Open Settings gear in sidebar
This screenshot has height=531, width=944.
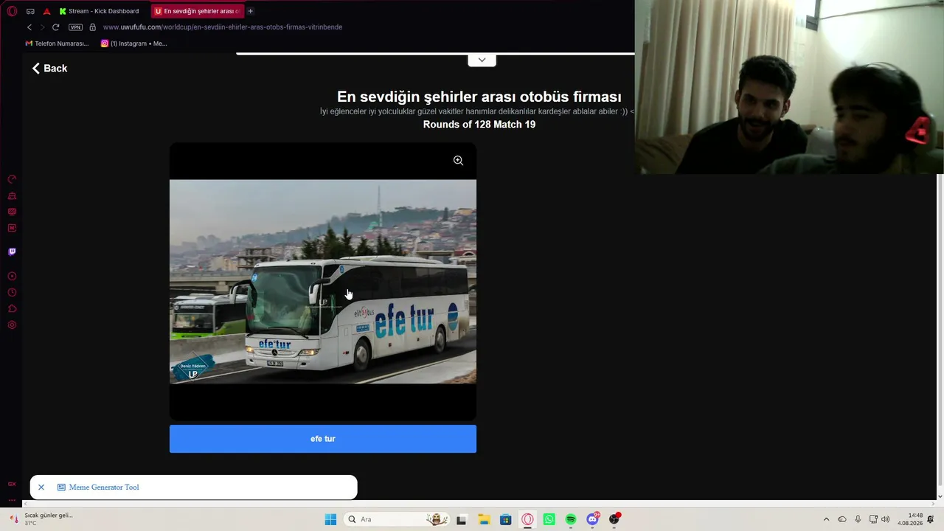12,325
